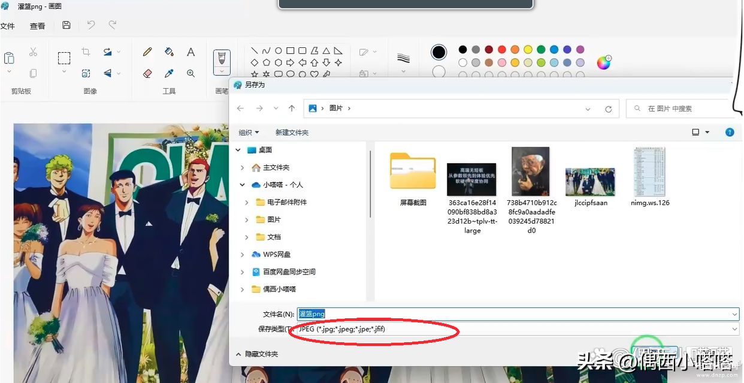Select 文档 folder in the navigation tree
The height and width of the screenshot is (383, 744).
(x=274, y=237)
